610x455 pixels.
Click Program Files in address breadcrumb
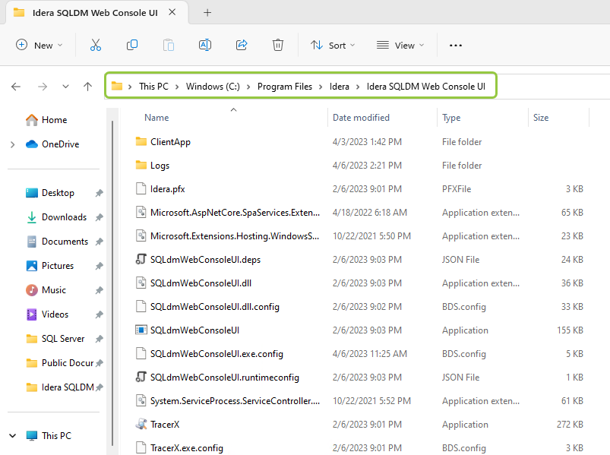(284, 87)
